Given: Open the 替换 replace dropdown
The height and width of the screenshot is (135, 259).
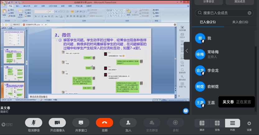Looking at the screenshot, I should tap(156, 13).
